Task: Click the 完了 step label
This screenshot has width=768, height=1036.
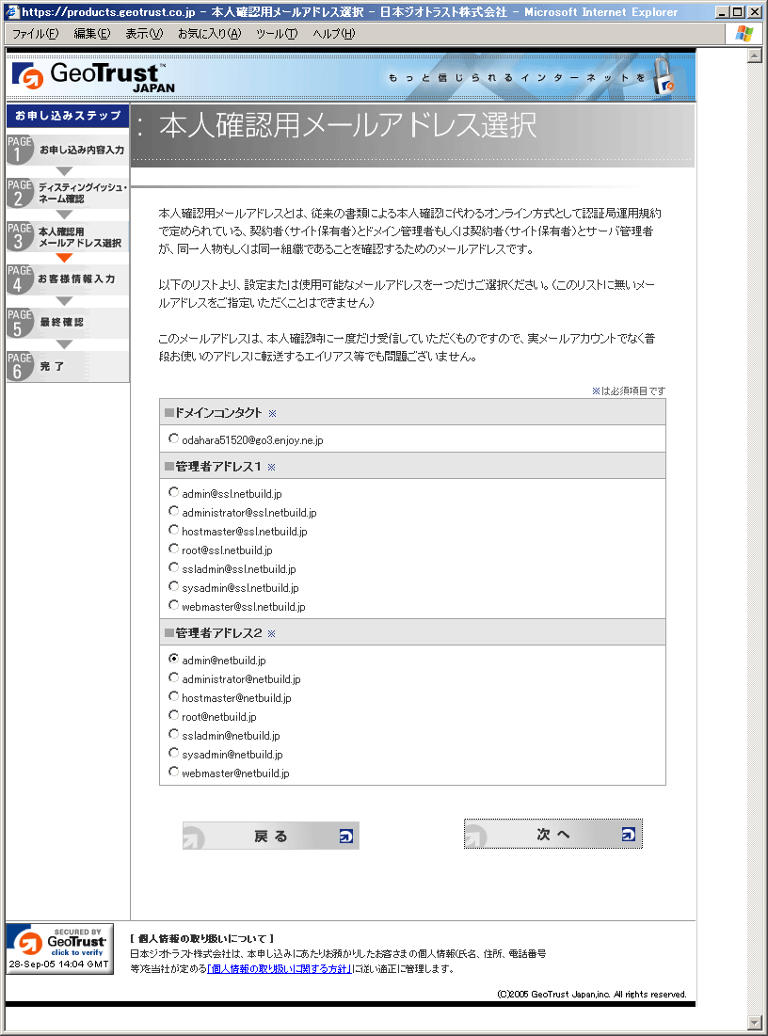Action: pyautogui.click(x=52, y=366)
